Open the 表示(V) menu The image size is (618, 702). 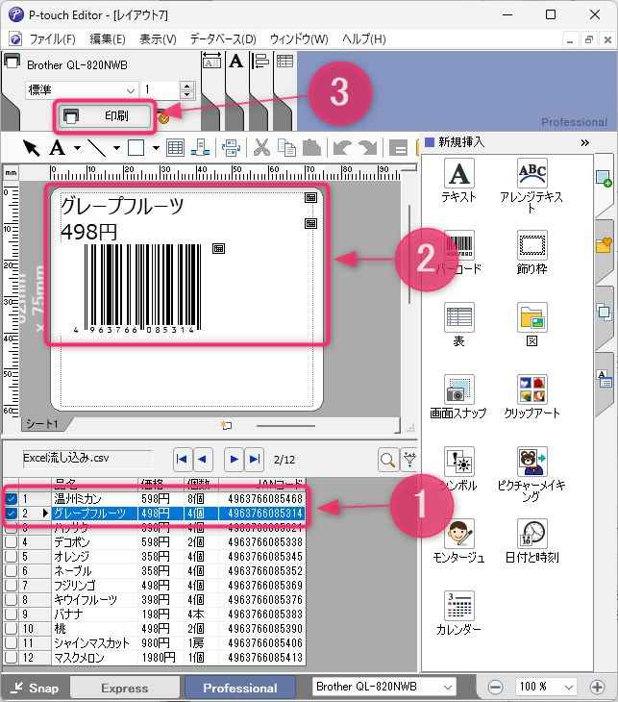point(158,39)
